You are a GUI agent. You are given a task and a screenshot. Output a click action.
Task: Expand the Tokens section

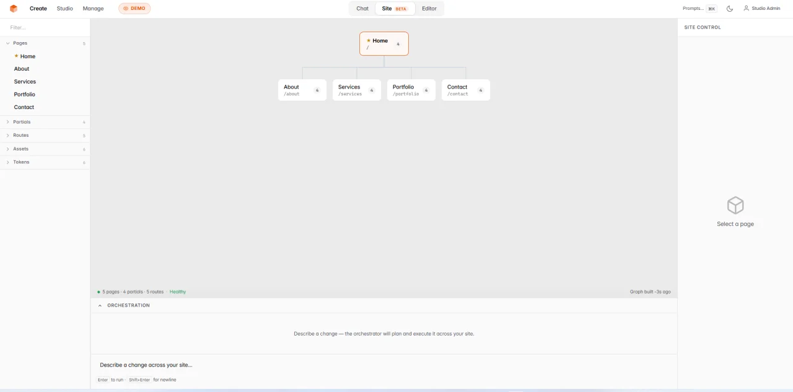pos(45,162)
